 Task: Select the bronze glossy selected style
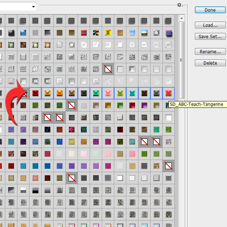point(72,93)
